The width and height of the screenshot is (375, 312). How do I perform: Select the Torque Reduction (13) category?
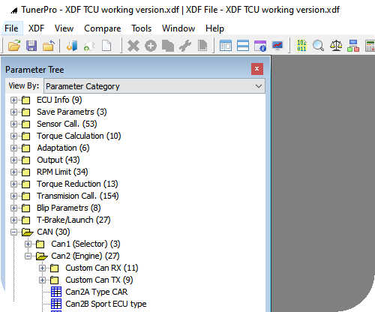pyautogui.click(x=77, y=184)
